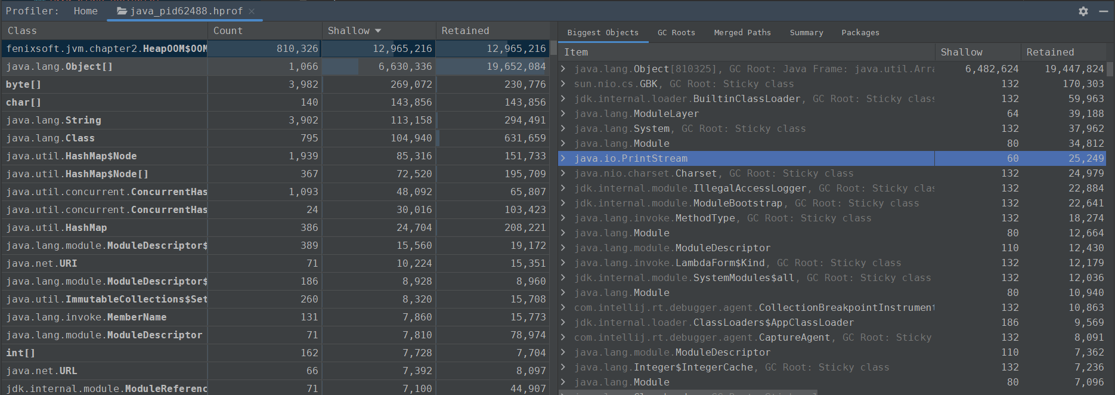Go to the profiler Home tab
The image size is (1115, 395).
[86, 11]
